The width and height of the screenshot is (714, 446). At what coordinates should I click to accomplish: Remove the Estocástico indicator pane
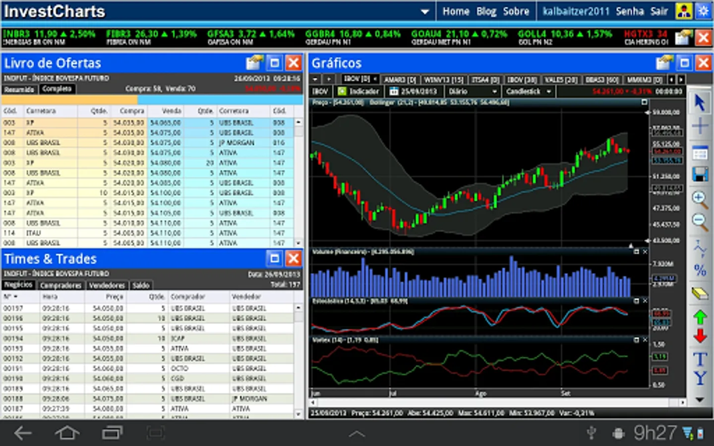click(645, 301)
